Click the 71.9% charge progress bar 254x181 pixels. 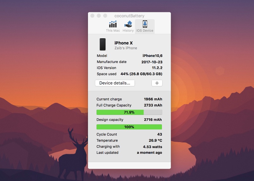[129, 112]
